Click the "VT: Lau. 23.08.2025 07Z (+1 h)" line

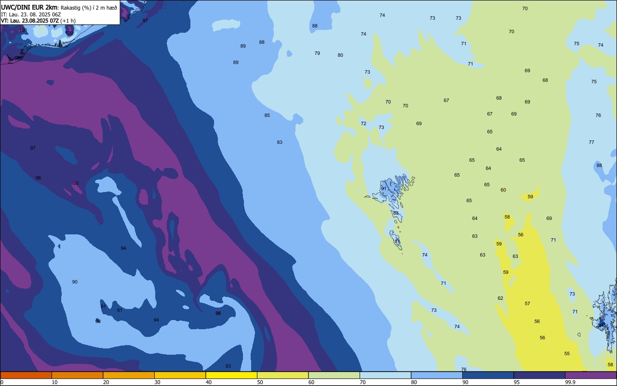pos(38,20)
